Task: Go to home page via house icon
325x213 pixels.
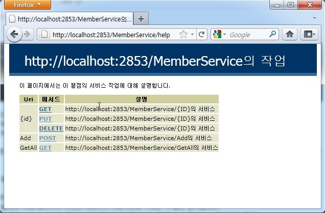Action: pos(290,34)
